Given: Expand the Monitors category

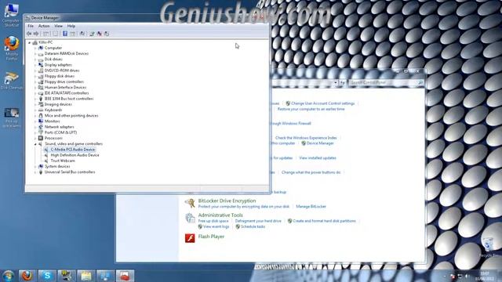Looking at the screenshot, I should tap(35, 121).
